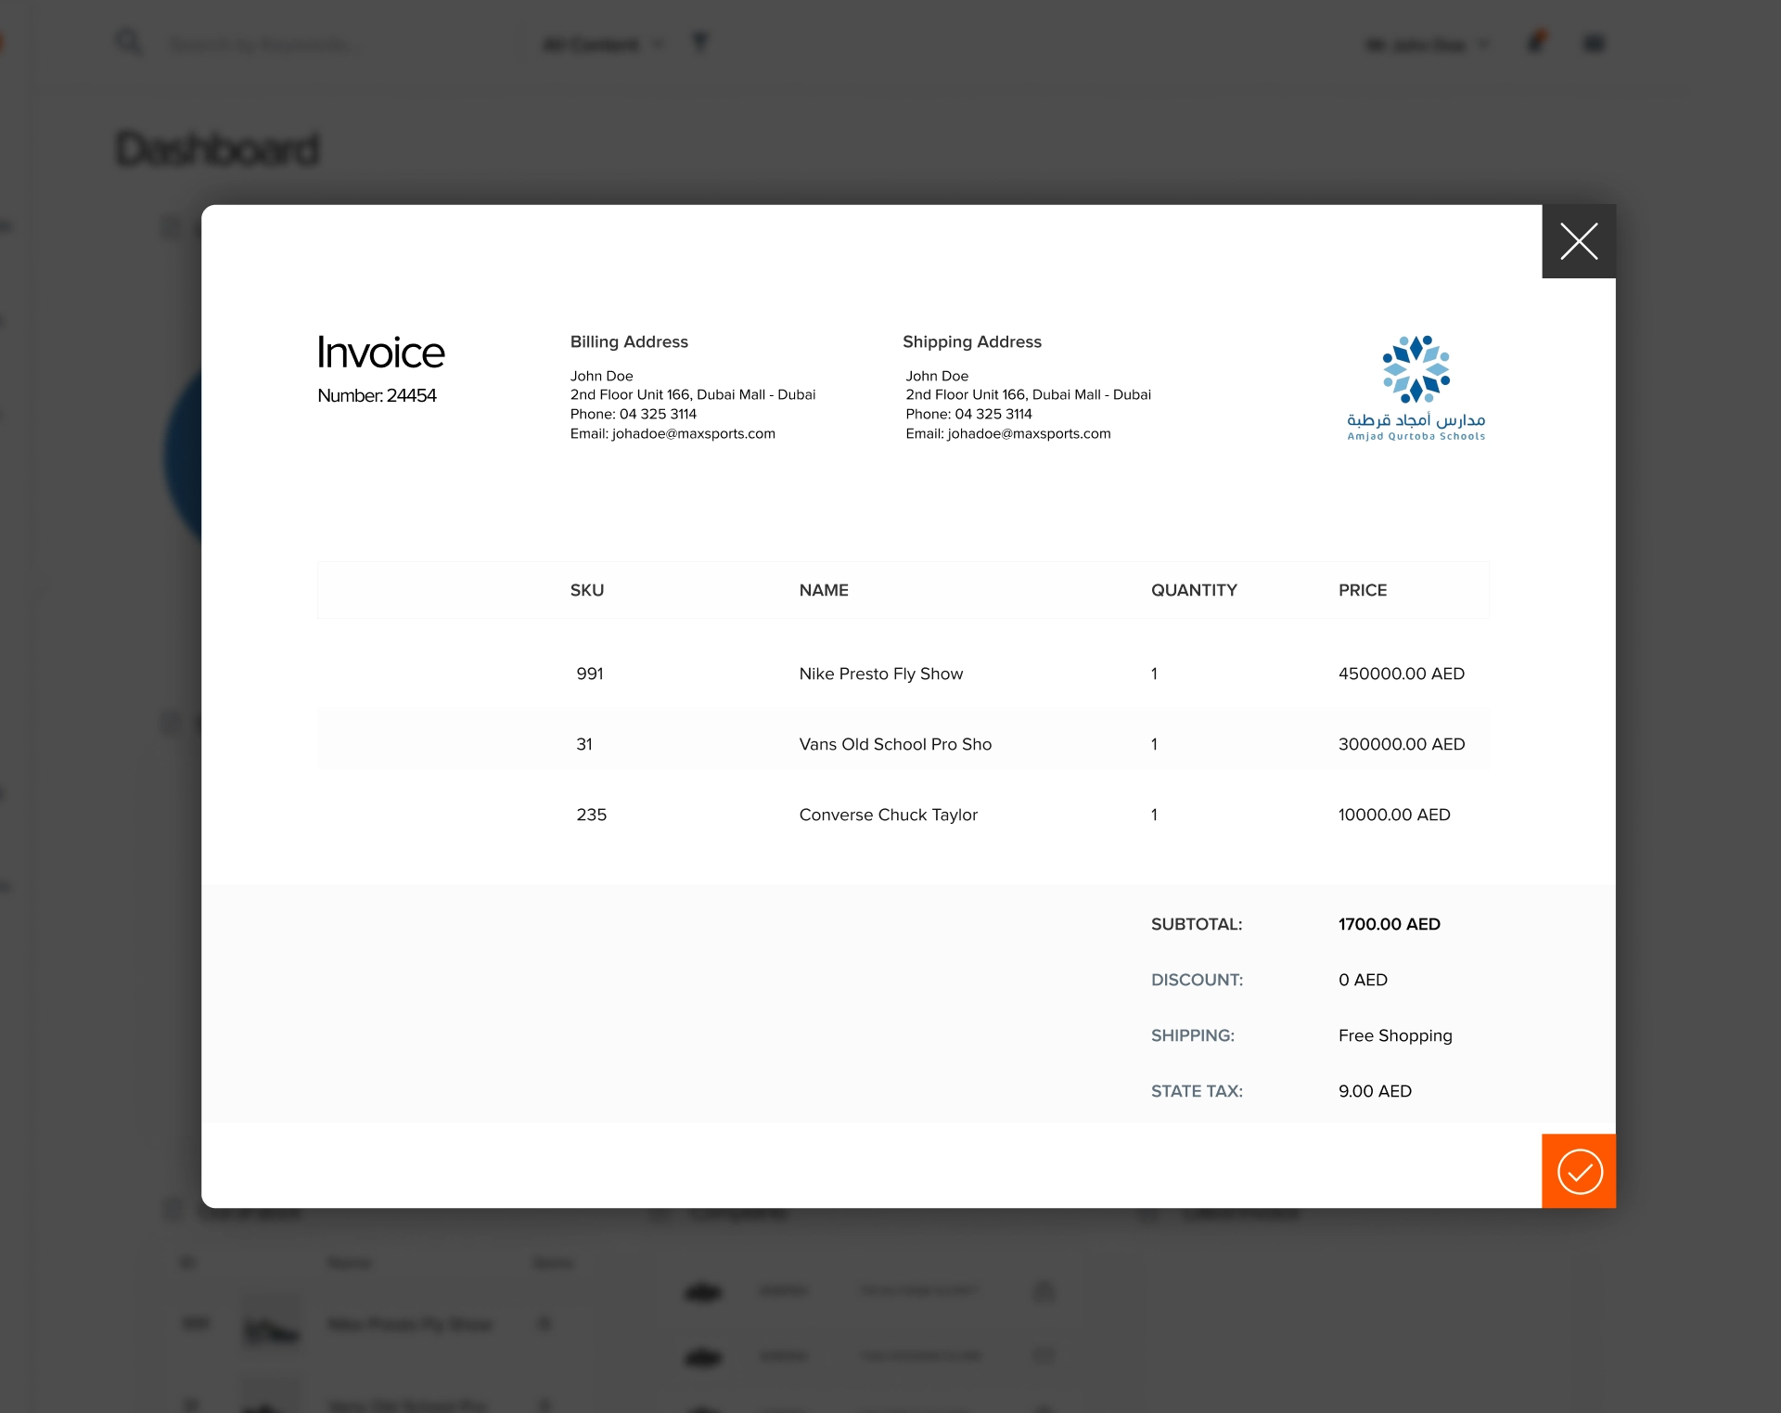This screenshot has height=1413, width=1781.
Task: Open the notification bell in the header
Action: point(1536,43)
